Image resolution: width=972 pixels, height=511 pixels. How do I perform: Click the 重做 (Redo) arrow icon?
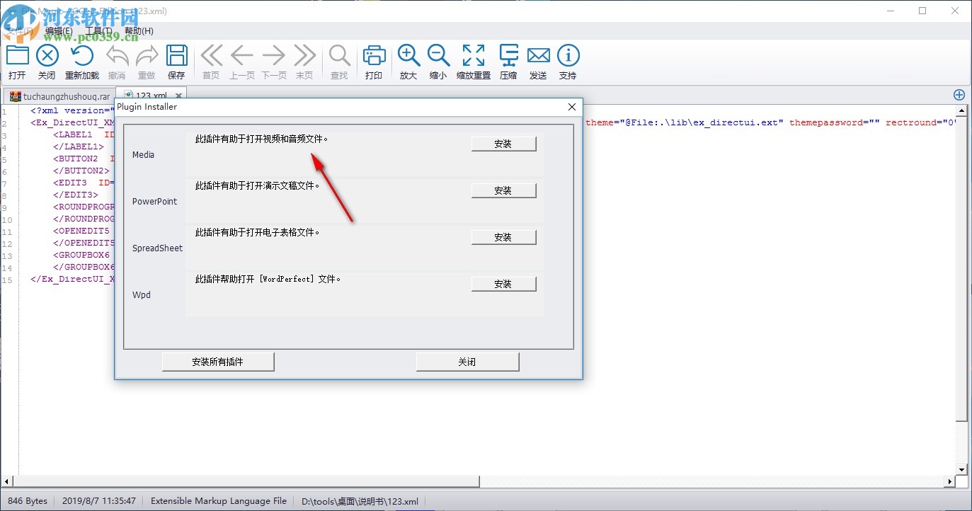click(147, 56)
